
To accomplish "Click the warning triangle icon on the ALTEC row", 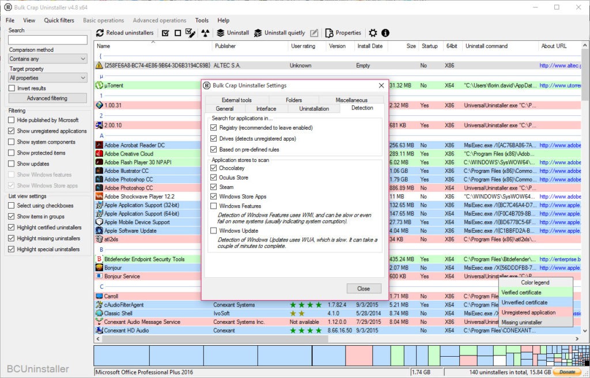I will (x=99, y=66).
